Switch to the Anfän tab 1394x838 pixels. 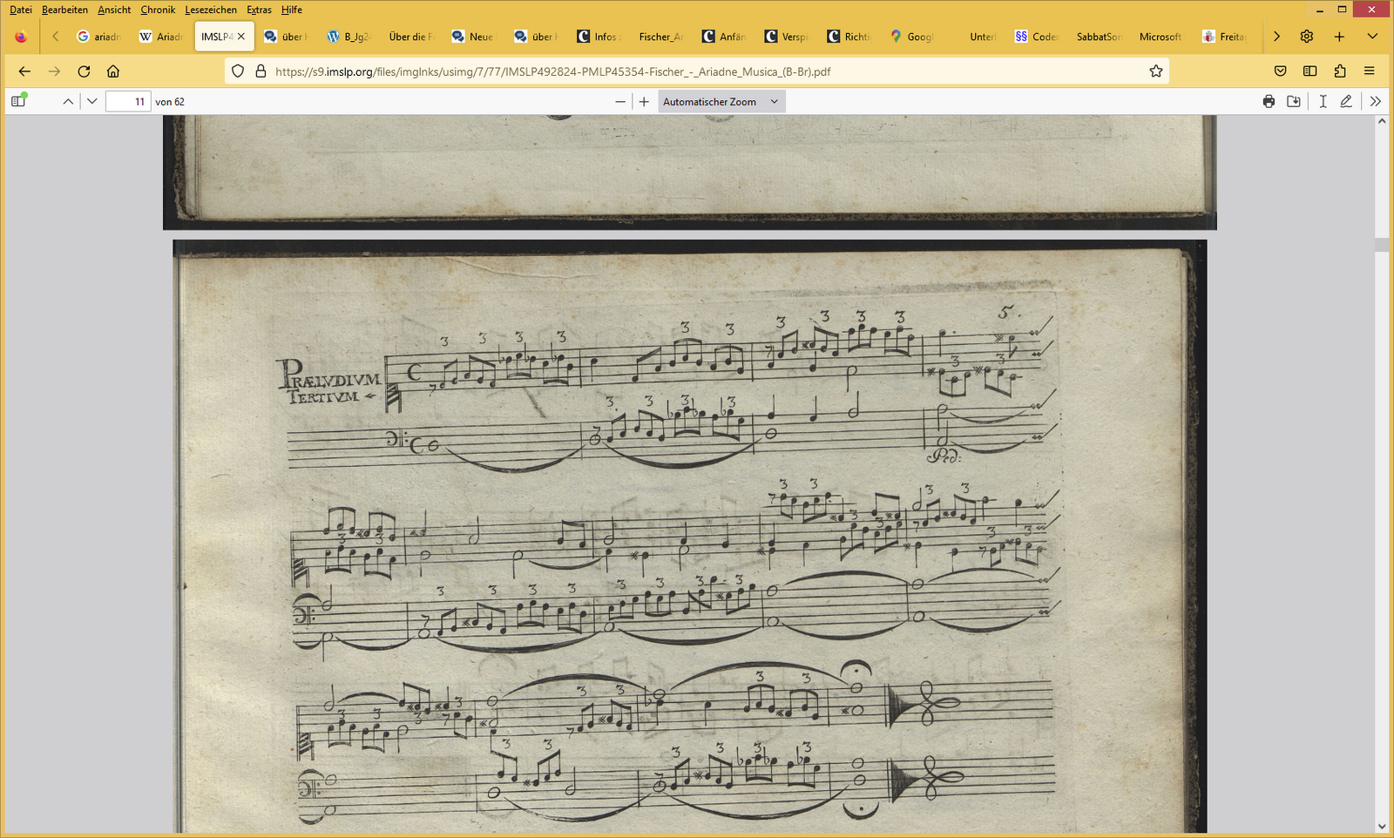click(724, 37)
